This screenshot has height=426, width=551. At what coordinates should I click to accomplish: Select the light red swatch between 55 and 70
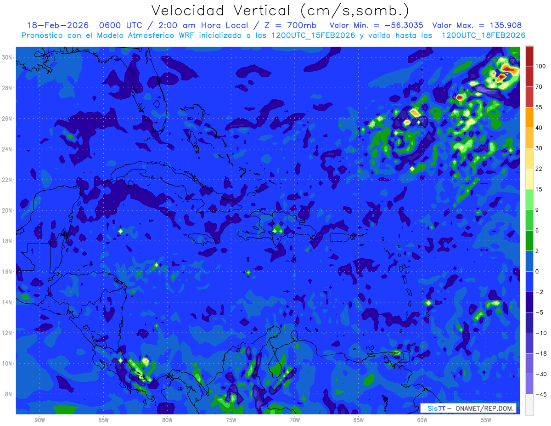pyautogui.click(x=529, y=97)
